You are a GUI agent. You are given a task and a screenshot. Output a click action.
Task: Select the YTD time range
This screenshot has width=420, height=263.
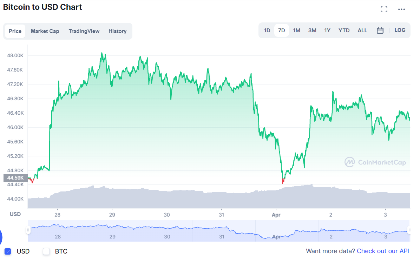(344, 31)
